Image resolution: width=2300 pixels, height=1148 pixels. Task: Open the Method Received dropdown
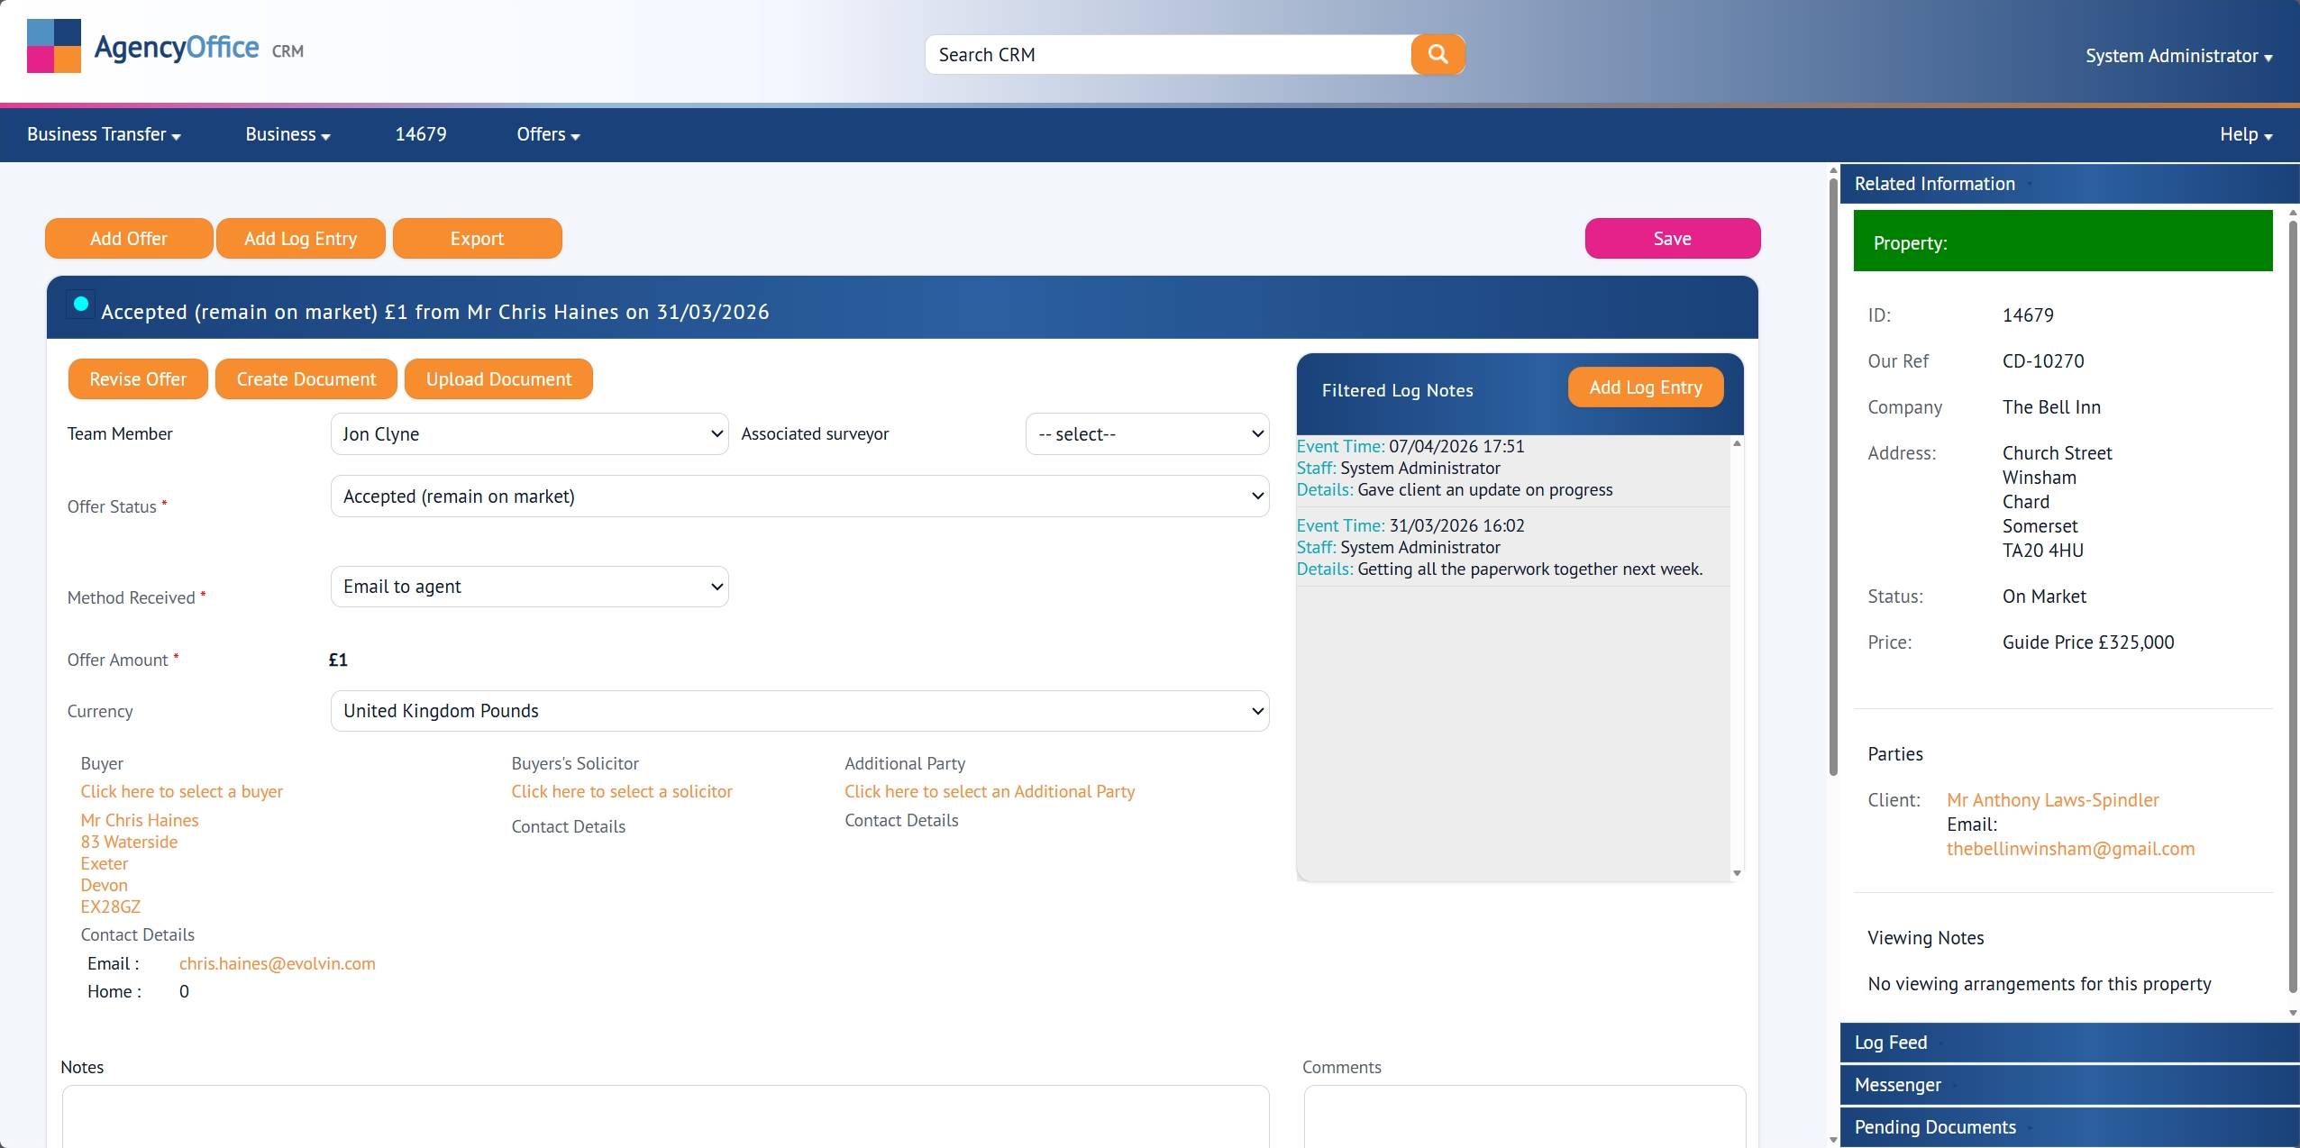point(529,586)
